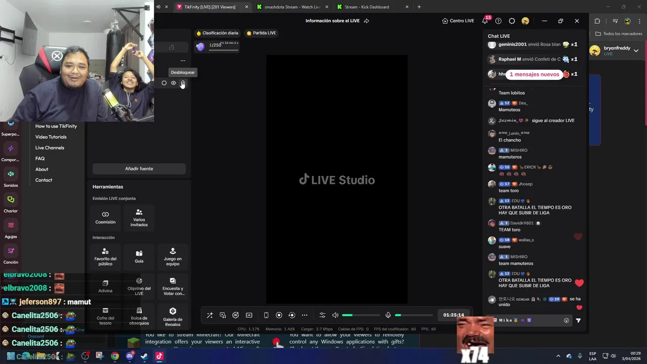The width and height of the screenshot is (647, 364).
Task: Open the FAQ link
Action: (40, 158)
